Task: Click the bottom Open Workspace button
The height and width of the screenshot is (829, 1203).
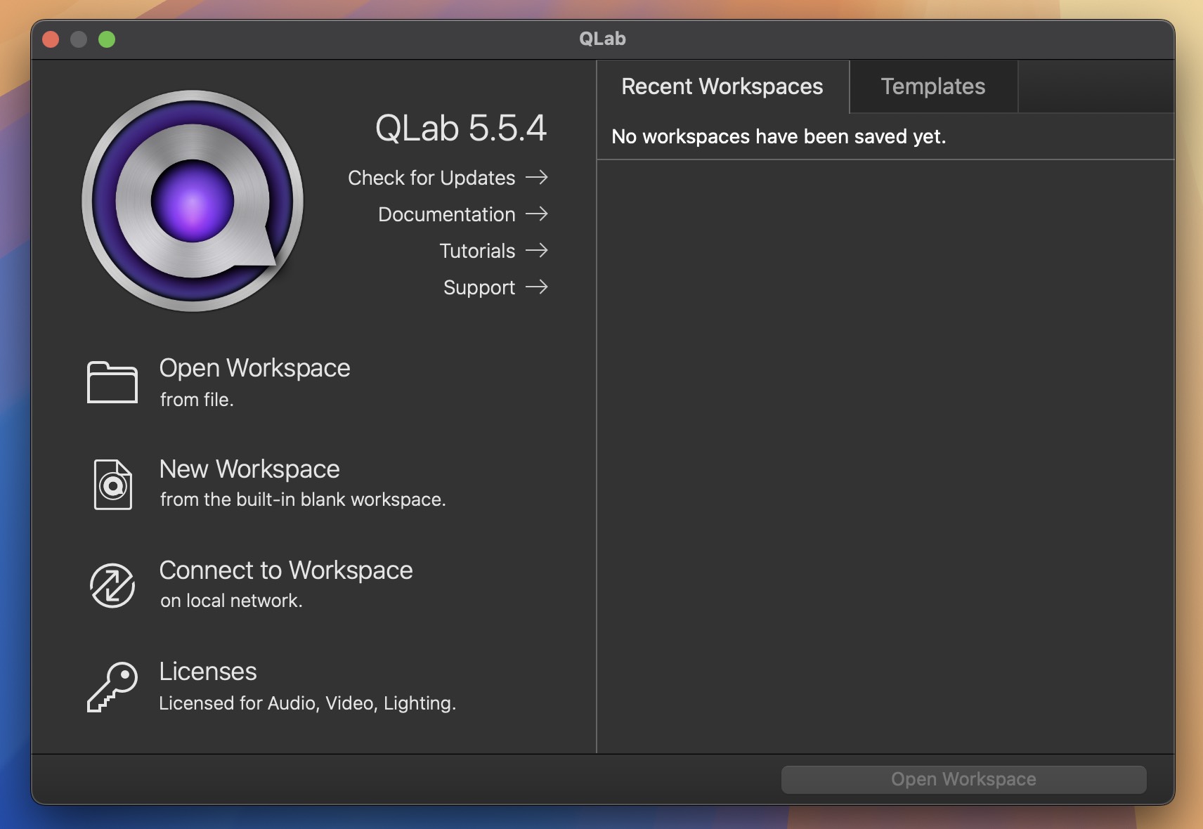Action: click(963, 779)
